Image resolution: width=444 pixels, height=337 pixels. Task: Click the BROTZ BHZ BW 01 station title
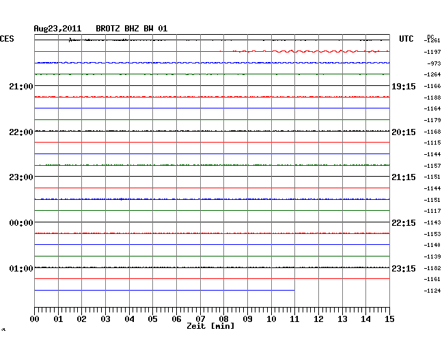131,29
